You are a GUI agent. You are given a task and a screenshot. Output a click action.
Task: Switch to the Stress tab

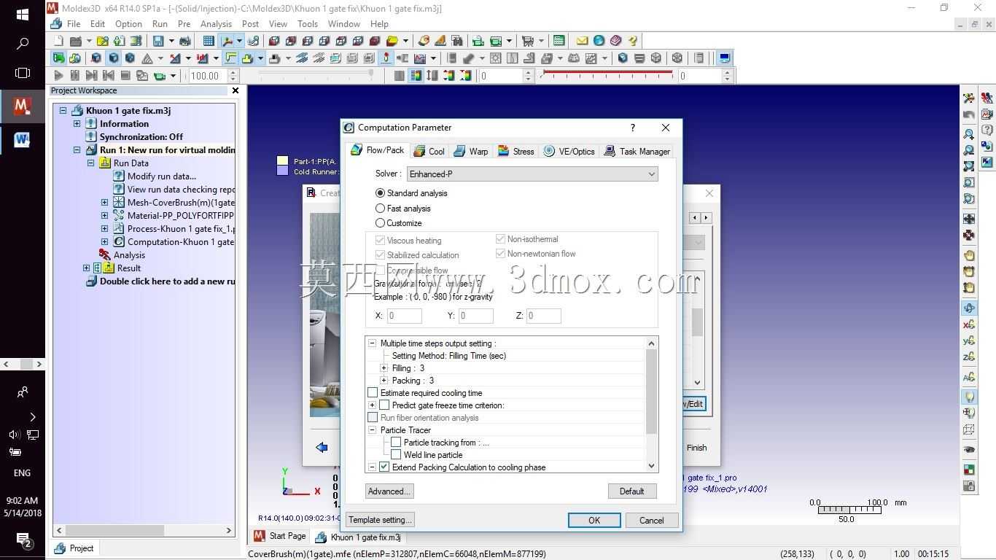516,152
